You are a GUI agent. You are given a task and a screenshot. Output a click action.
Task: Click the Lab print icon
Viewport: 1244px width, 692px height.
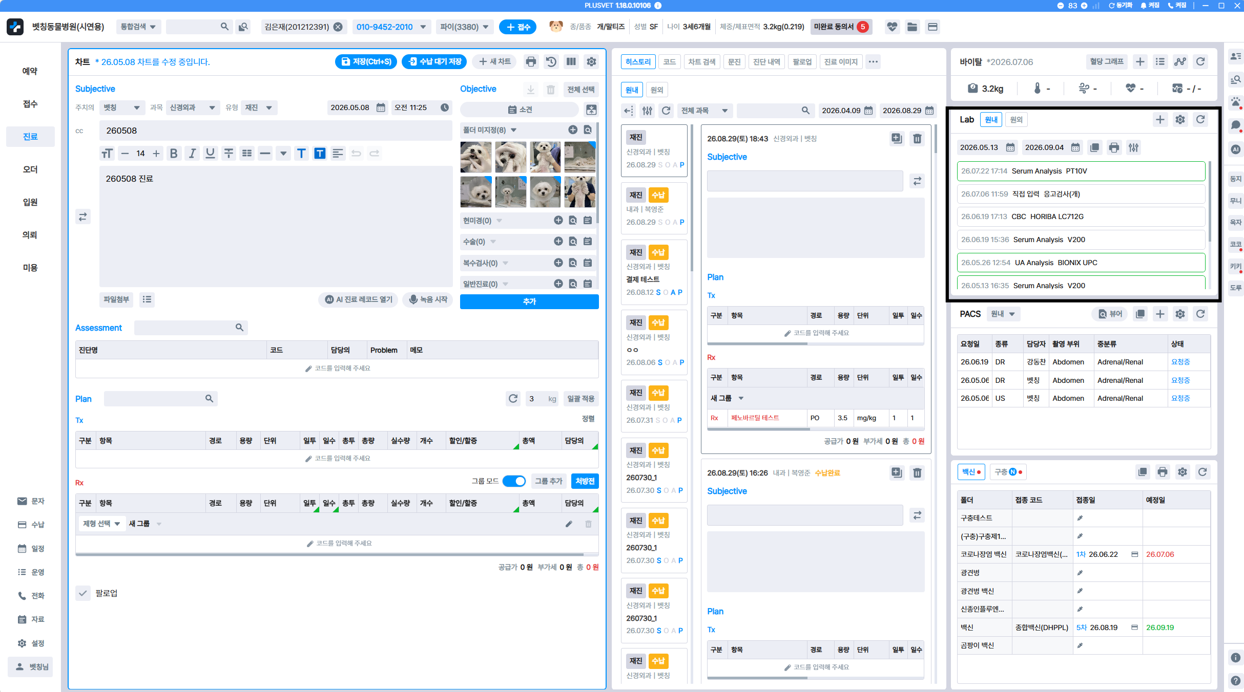(x=1114, y=148)
